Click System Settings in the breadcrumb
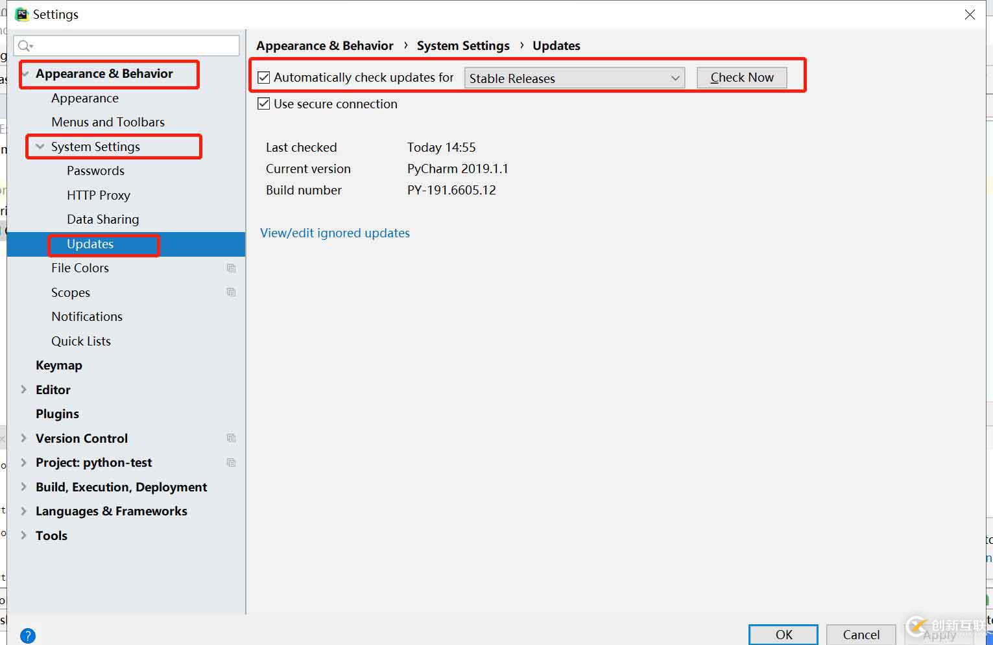993x645 pixels. pos(463,45)
